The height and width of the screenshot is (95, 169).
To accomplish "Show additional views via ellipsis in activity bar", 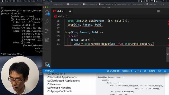I will pos(47,49).
